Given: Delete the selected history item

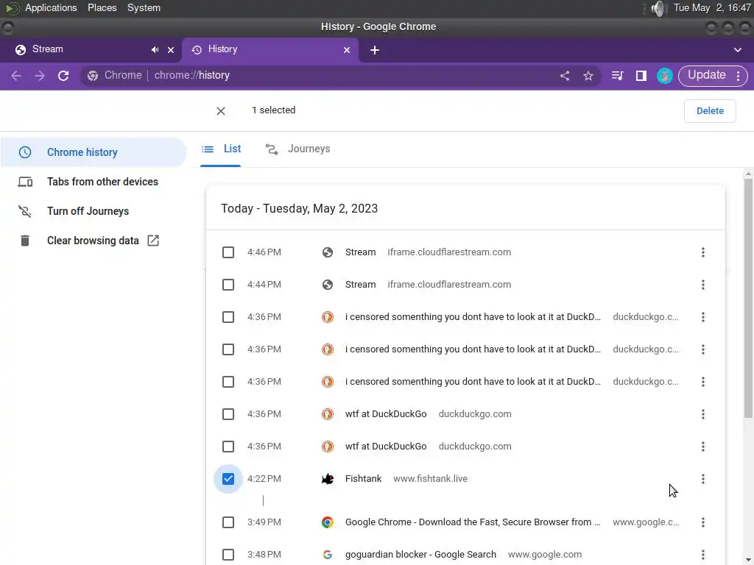Looking at the screenshot, I should 710,111.
